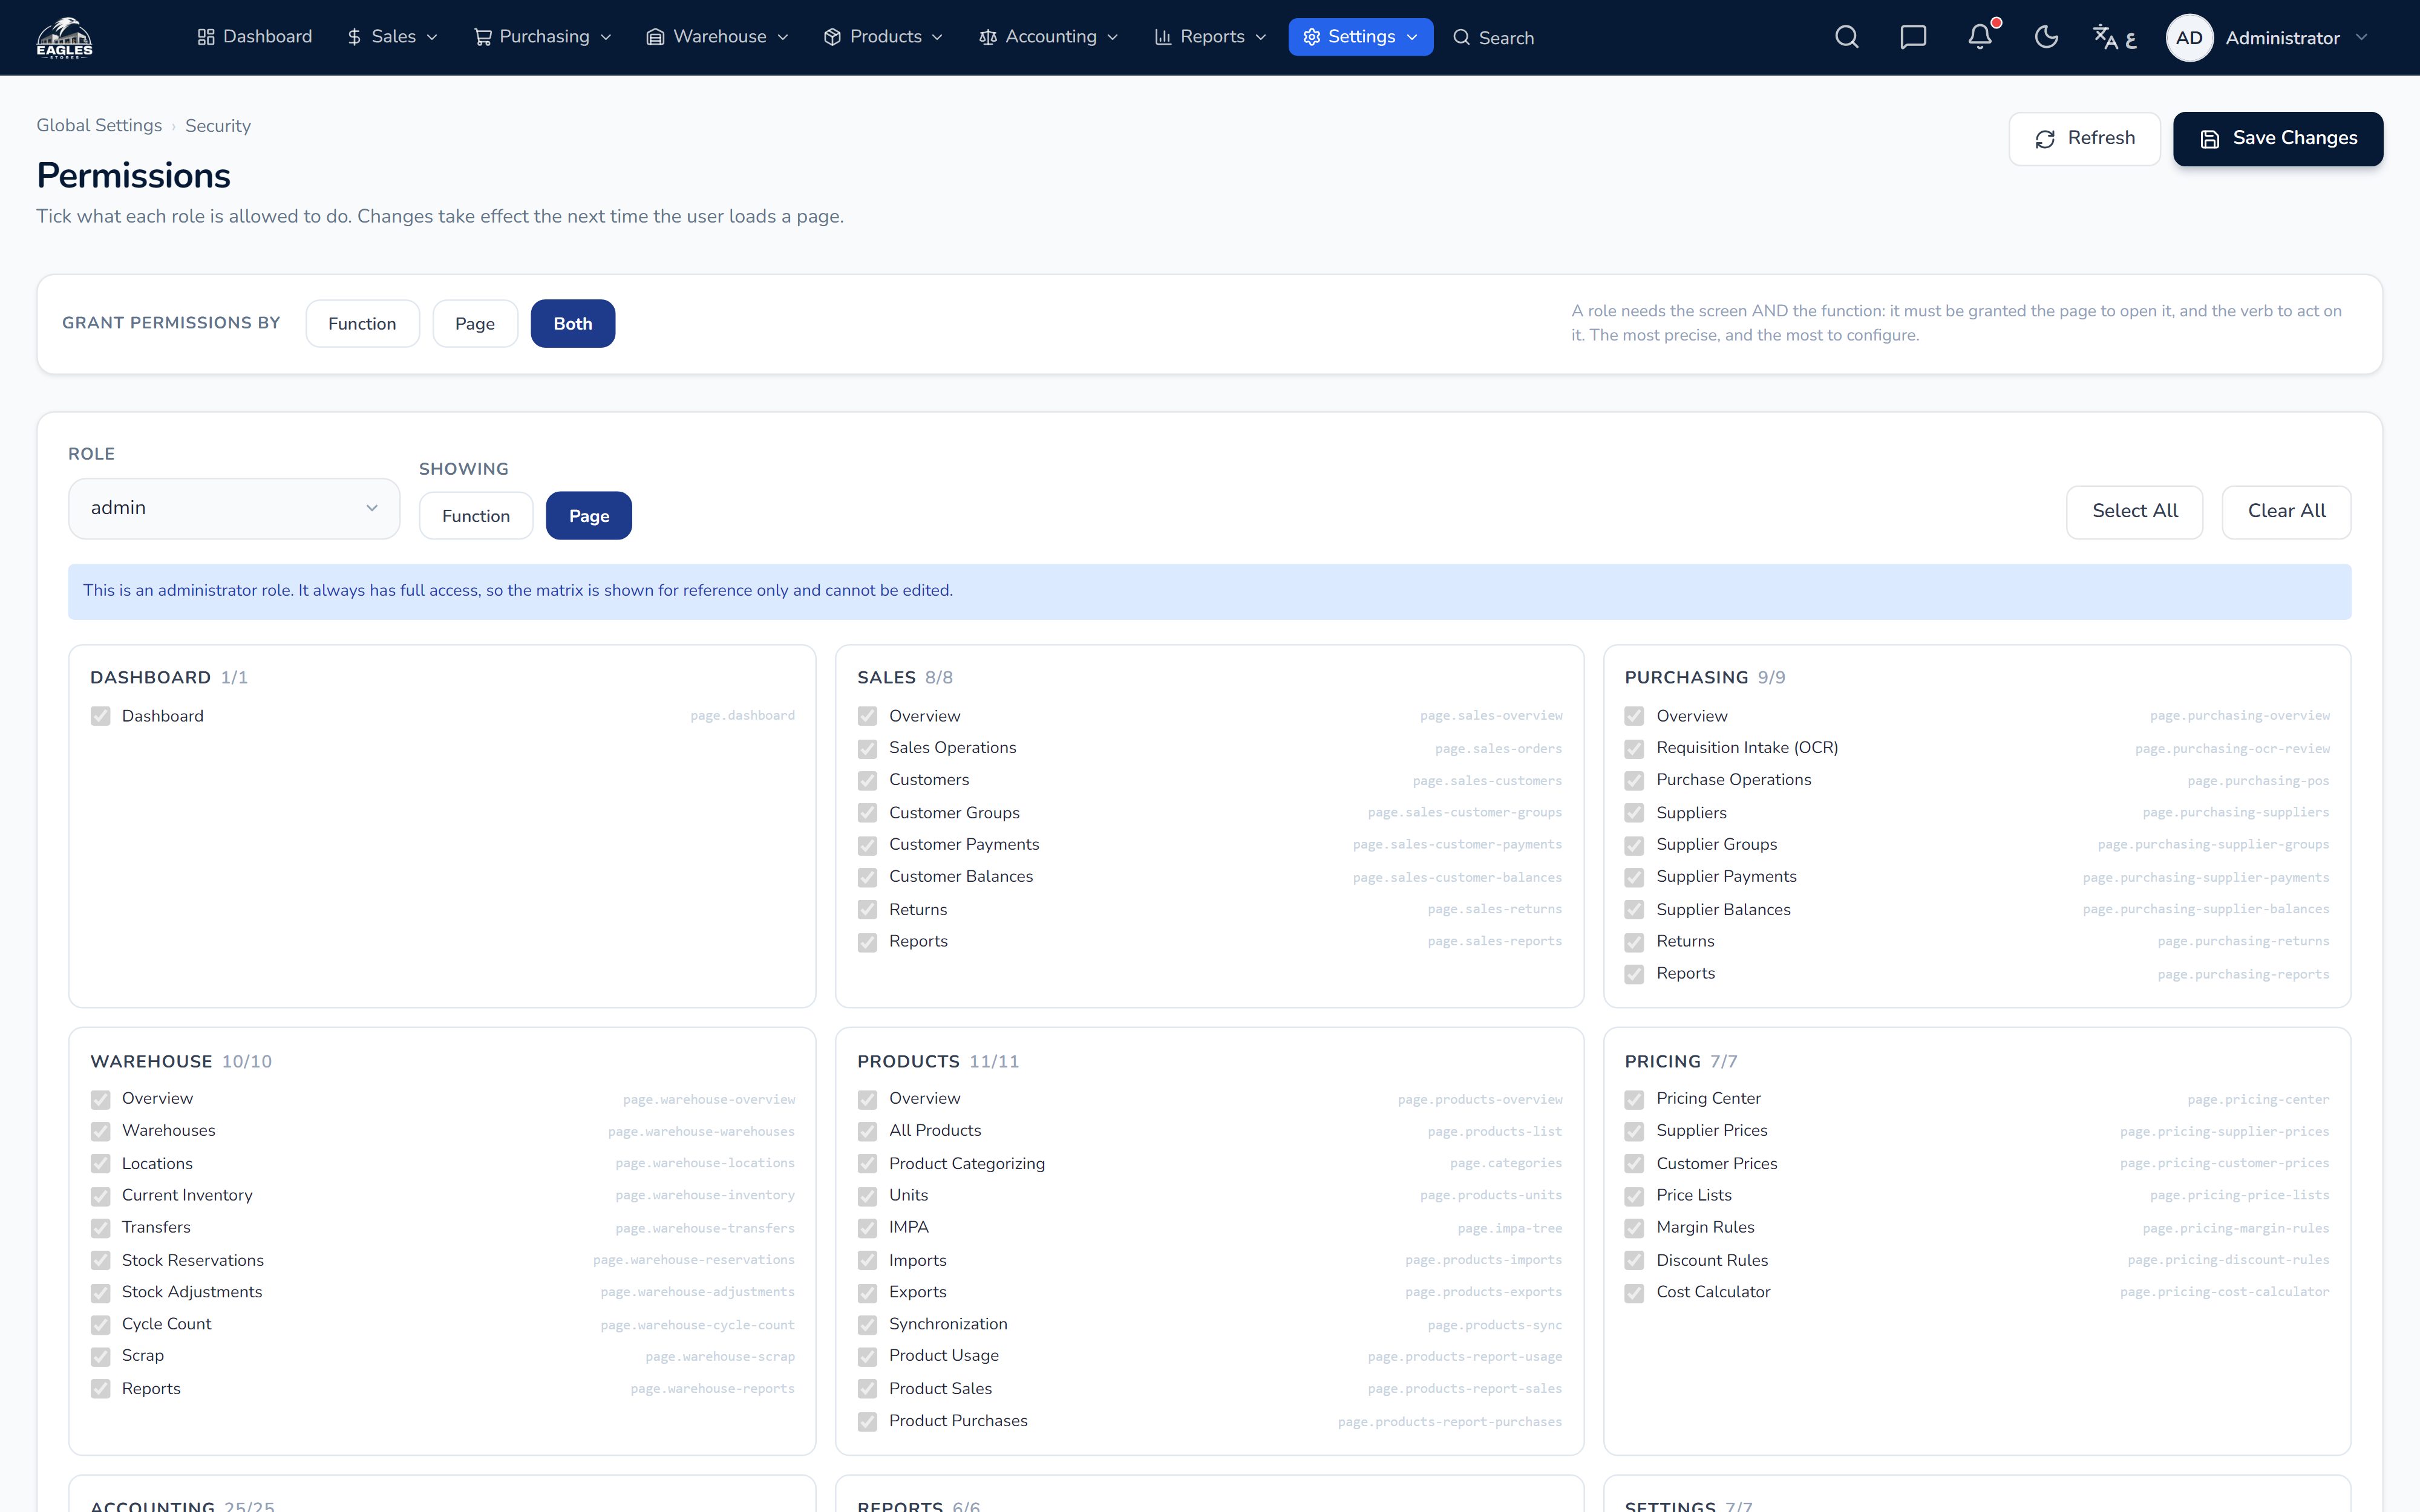Toggle dark mode moon icon

[x=2047, y=37]
